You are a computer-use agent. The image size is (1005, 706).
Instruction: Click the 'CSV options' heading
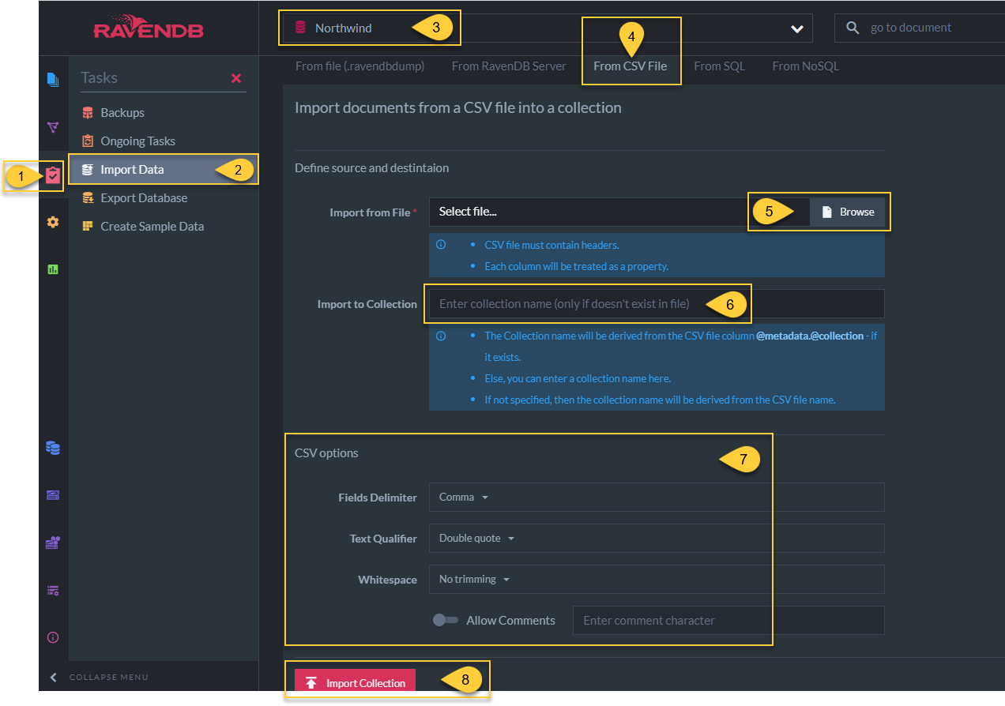326,453
